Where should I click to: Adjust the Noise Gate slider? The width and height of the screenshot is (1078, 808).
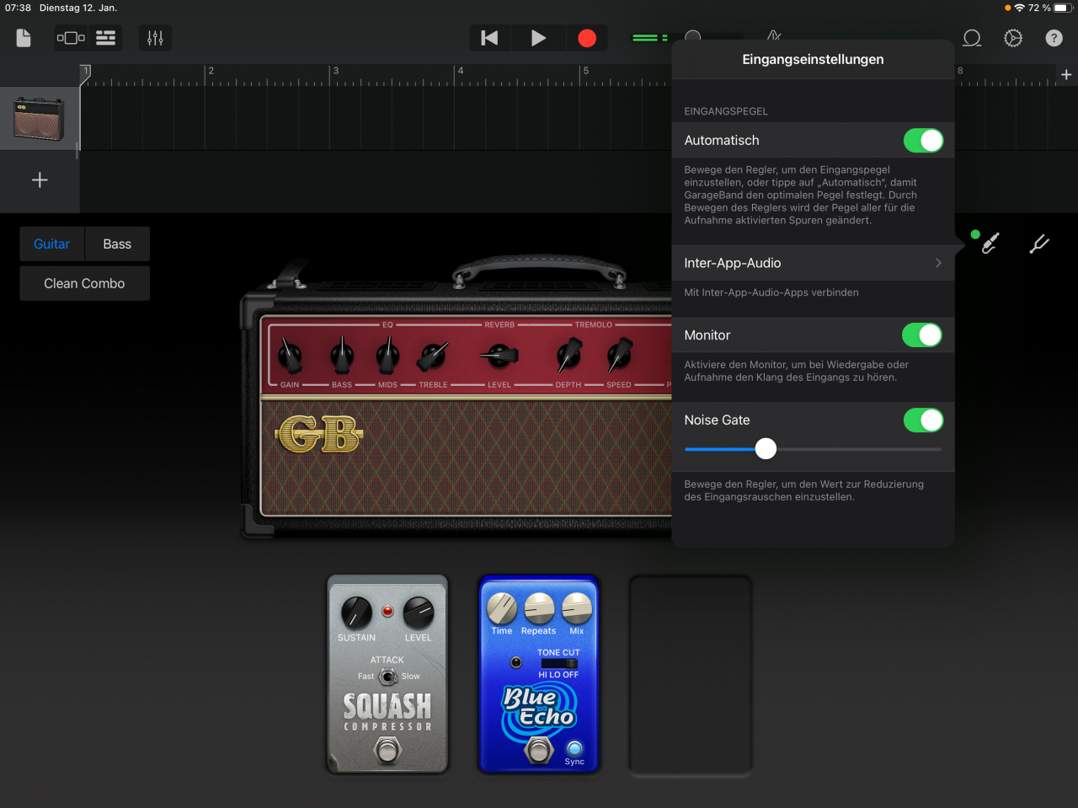(x=766, y=449)
